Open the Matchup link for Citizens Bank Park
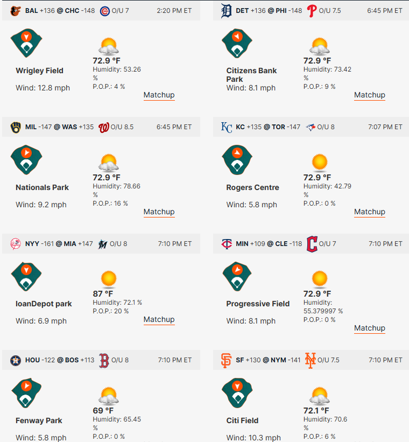 370,95
